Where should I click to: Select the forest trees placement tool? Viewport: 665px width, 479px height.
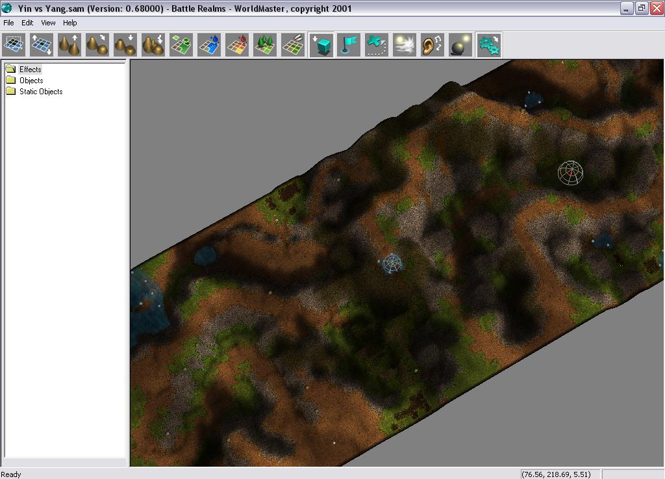tap(266, 45)
